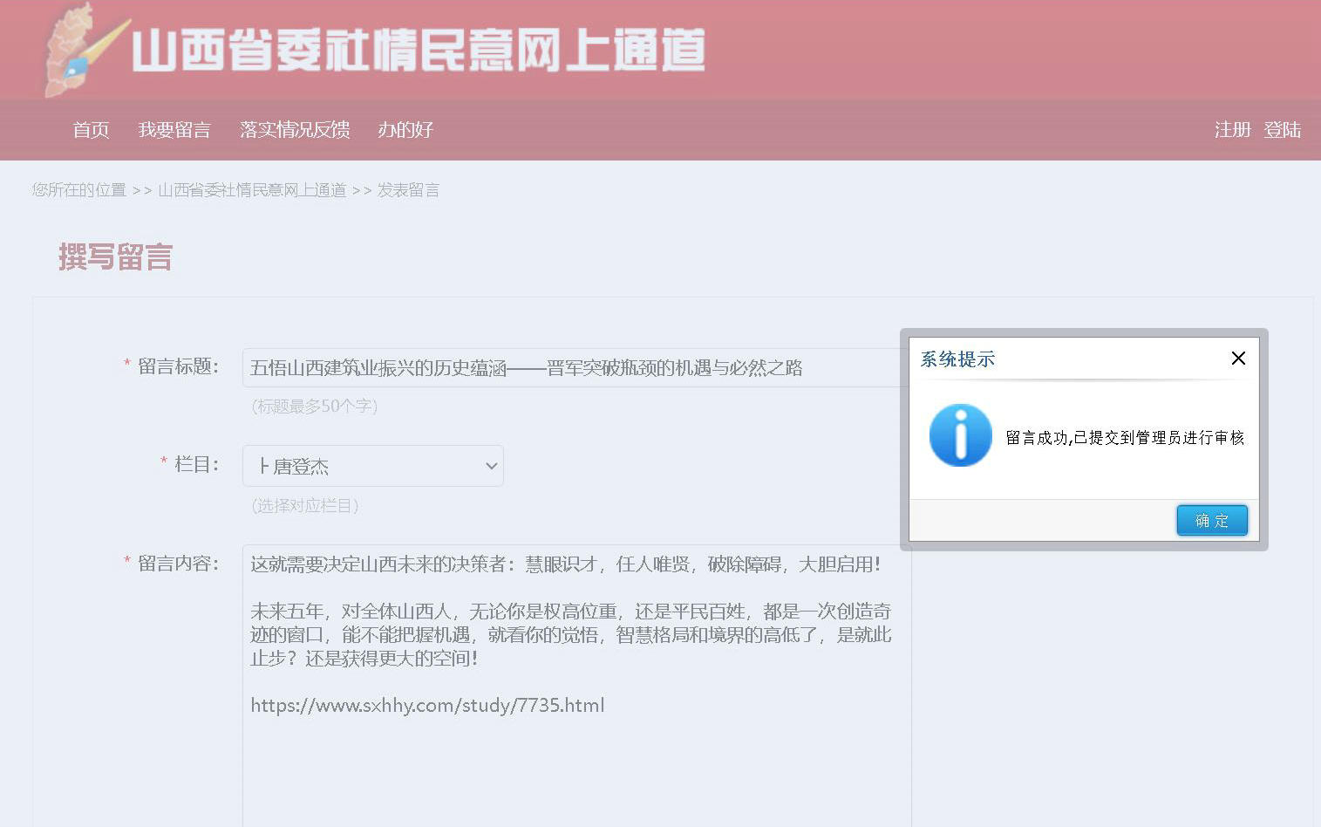The height and width of the screenshot is (827, 1321).
Task: Click the 撰写留言 page heading
Action: [116, 257]
